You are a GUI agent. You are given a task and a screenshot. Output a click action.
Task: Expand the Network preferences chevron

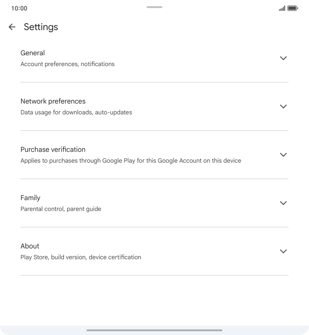tap(283, 107)
